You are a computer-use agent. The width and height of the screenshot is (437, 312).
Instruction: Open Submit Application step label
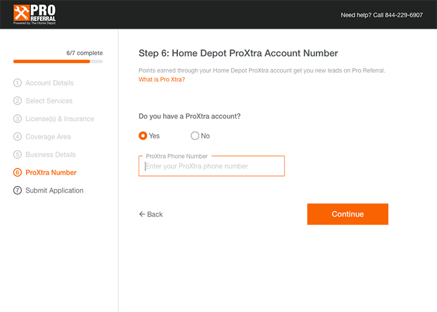coord(54,190)
